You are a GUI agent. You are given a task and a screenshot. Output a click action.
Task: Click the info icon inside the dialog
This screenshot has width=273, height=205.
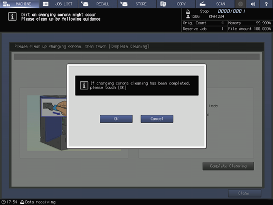coord(84,86)
